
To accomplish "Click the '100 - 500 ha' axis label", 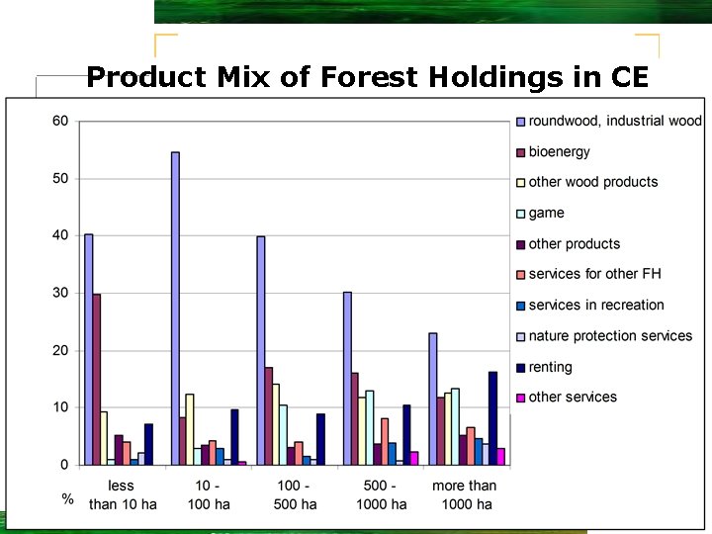I will (295, 495).
